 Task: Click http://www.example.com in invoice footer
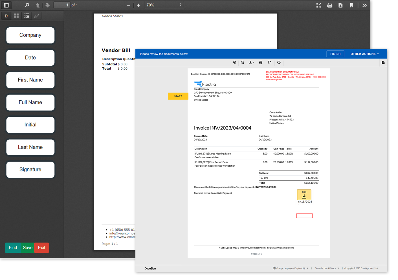click(x=280, y=248)
